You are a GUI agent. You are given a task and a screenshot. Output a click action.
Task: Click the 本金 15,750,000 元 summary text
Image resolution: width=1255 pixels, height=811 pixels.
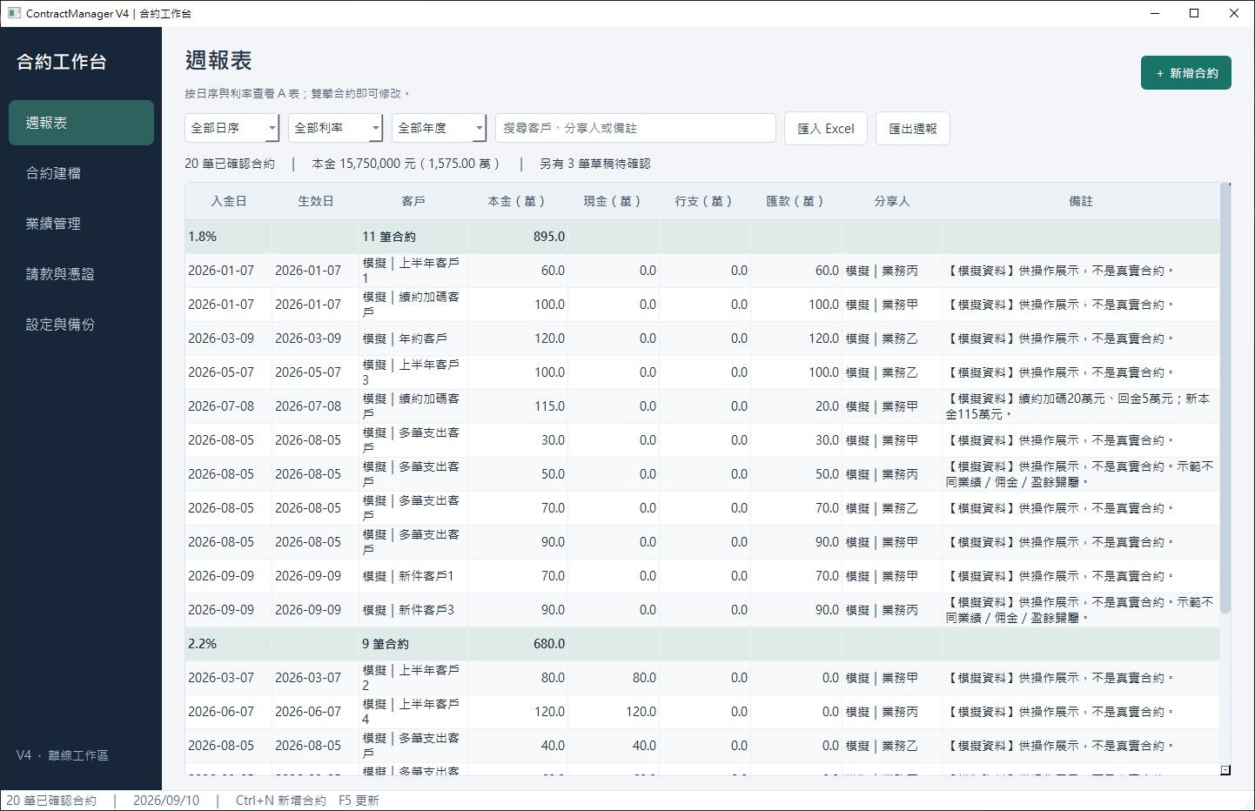point(406,164)
